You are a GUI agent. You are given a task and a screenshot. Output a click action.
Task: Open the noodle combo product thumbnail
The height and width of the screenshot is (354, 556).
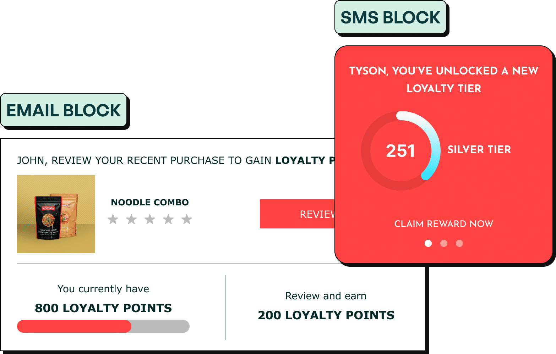click(x=56, y=214)
